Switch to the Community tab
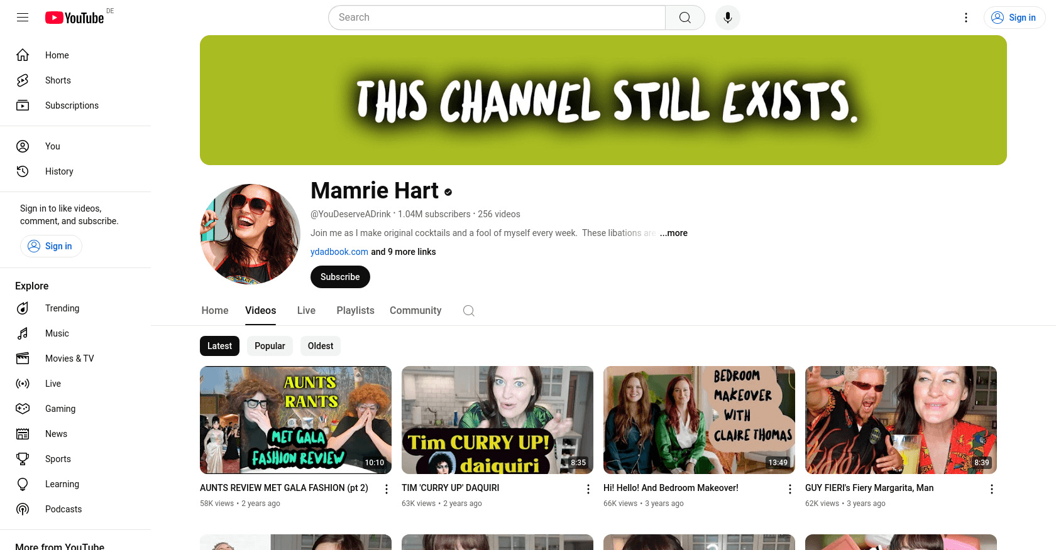The image size is (1056, 550). [415, 311]
